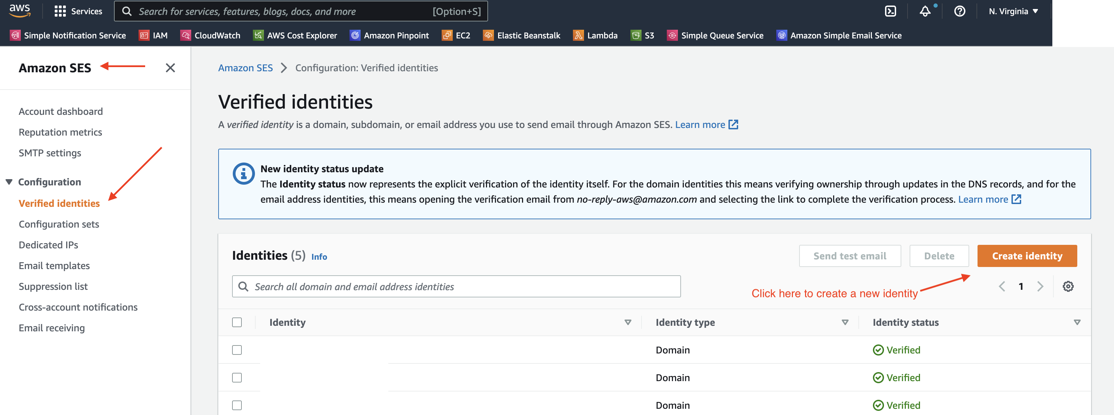The height and width of the screenshot is (415, 1114).
Task: Open Dedicated IPs
Action: tap(48, 245)
